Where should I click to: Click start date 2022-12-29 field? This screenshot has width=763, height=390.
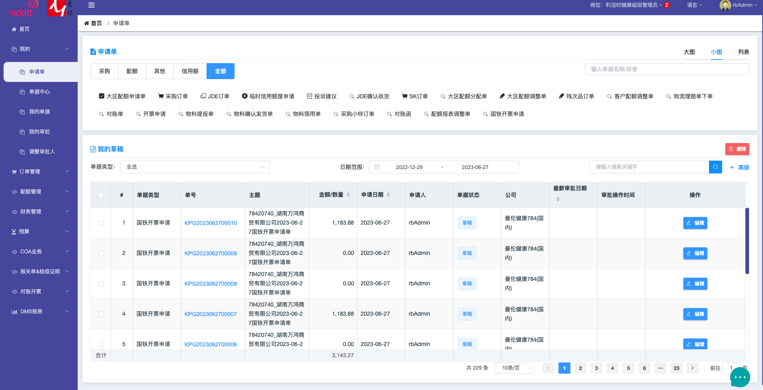pos(409,167)
